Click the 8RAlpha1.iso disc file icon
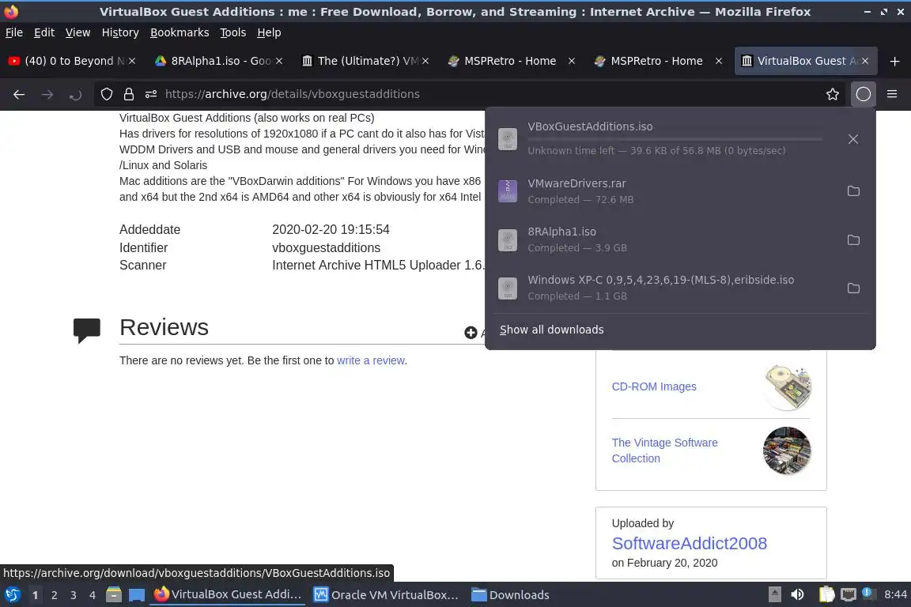This screenshot has height=607, width=911. coord(507,240)
